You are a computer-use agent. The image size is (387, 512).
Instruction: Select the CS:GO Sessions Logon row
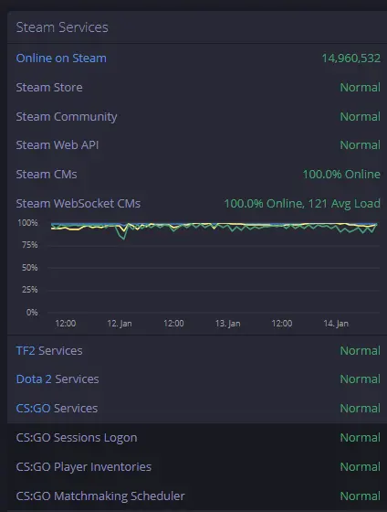(197, 438)
